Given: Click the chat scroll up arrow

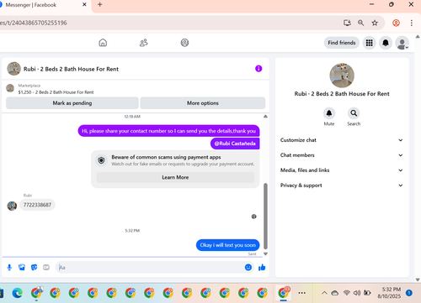Looking at the screenshot, I should pyautogui.click(x=265, y=116).
